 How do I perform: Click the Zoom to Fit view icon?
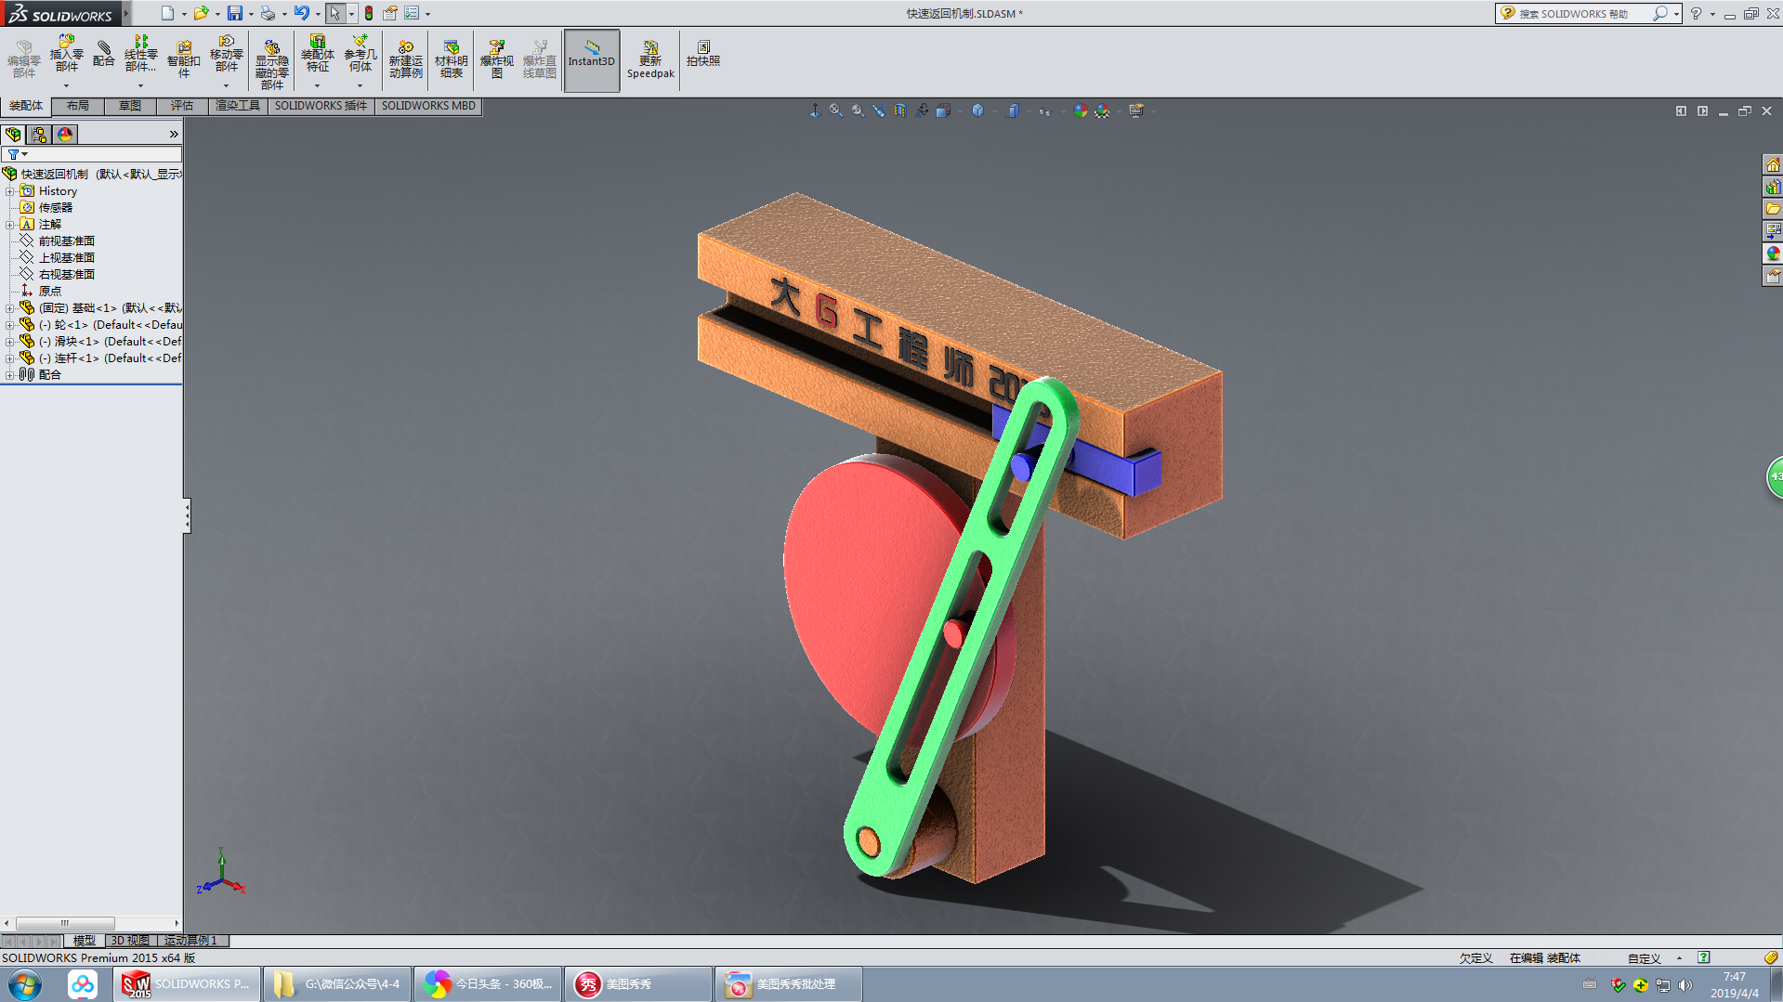coord(836,111)
